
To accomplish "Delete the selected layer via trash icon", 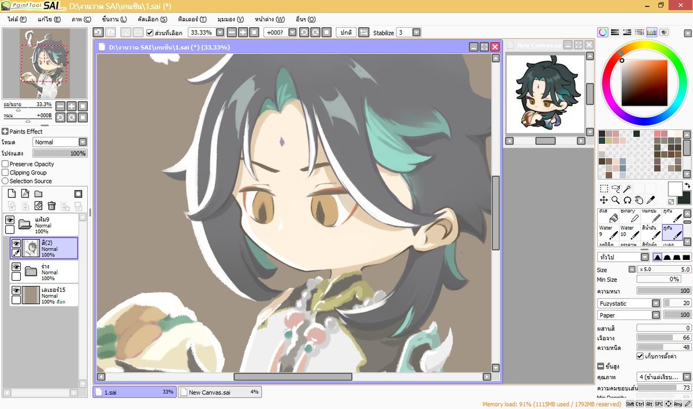I will [x=51, y=206].
